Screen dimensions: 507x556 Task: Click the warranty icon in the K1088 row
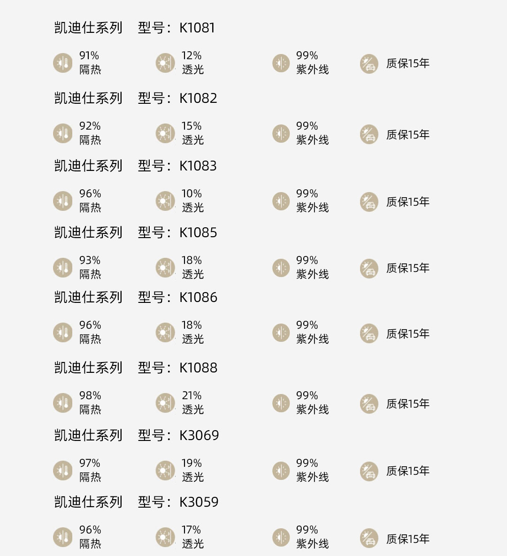[x=369, y=404]
